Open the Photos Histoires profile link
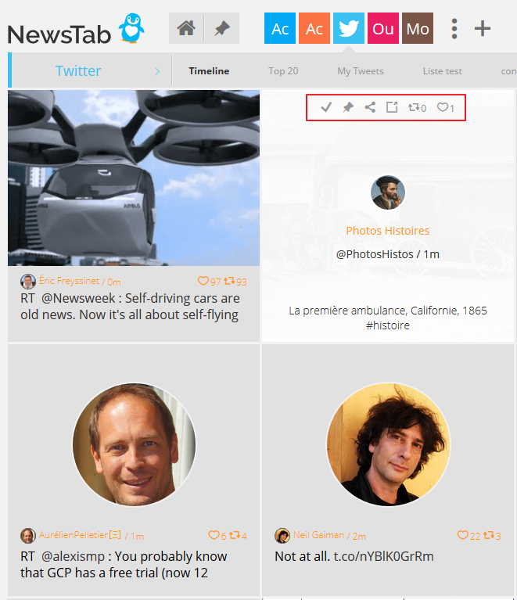The image size is (517, 600). tap(388, 231)
